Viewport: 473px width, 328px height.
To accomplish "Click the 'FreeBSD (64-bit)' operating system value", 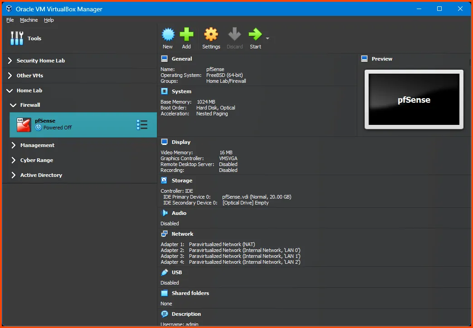I will coord(224,75).
